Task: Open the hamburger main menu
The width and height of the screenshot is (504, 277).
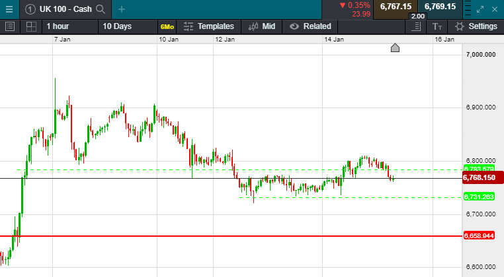Action: [9, 9]
